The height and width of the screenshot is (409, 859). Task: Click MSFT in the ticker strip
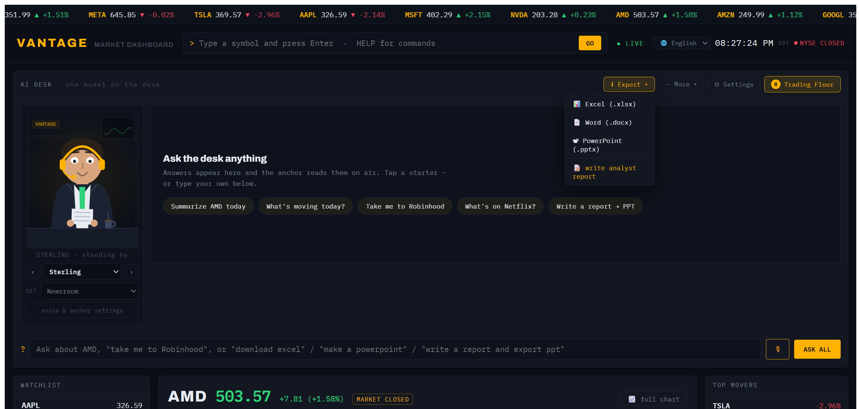point(448,15)
